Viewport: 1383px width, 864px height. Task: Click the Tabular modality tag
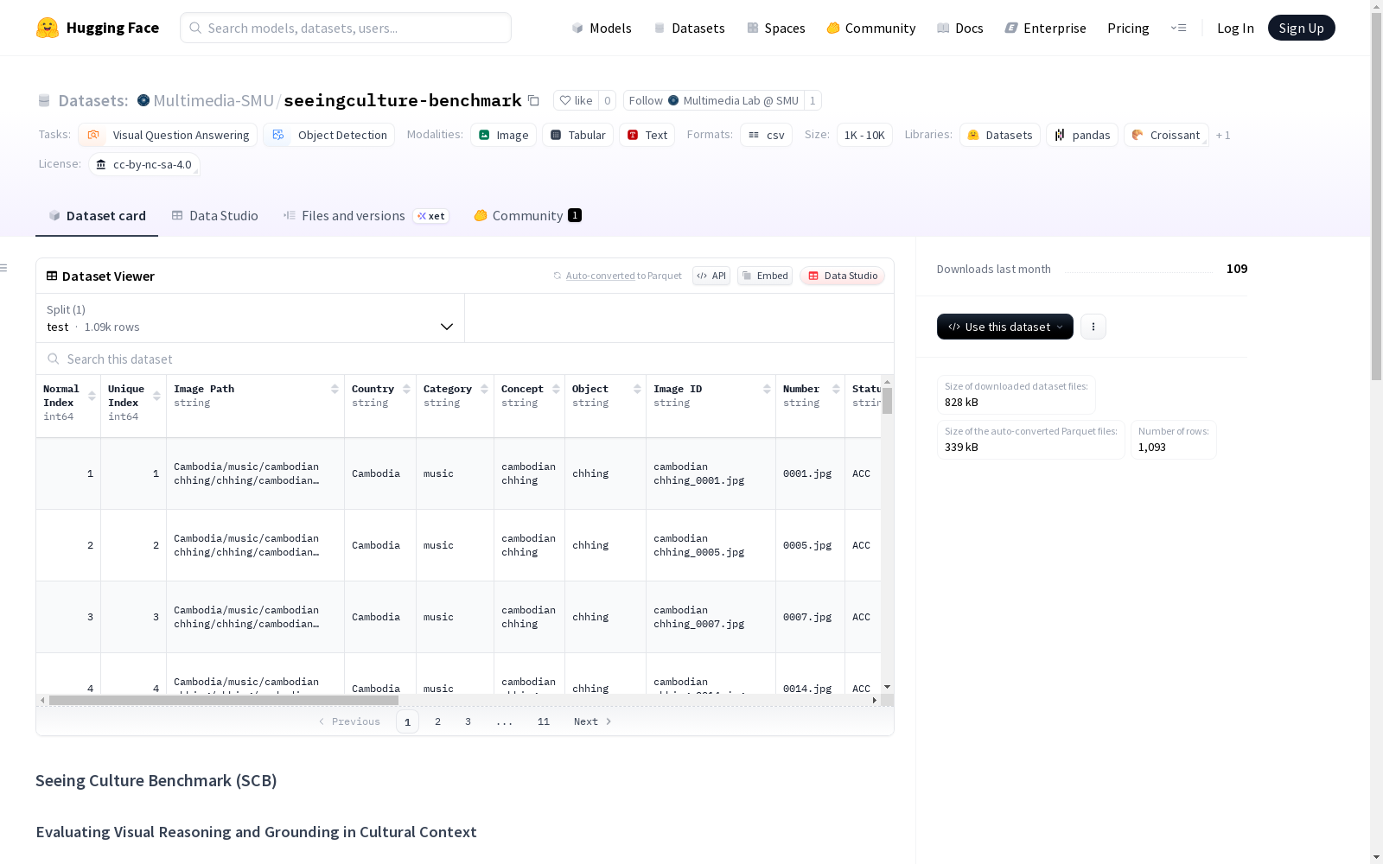[x=578, y=135]
